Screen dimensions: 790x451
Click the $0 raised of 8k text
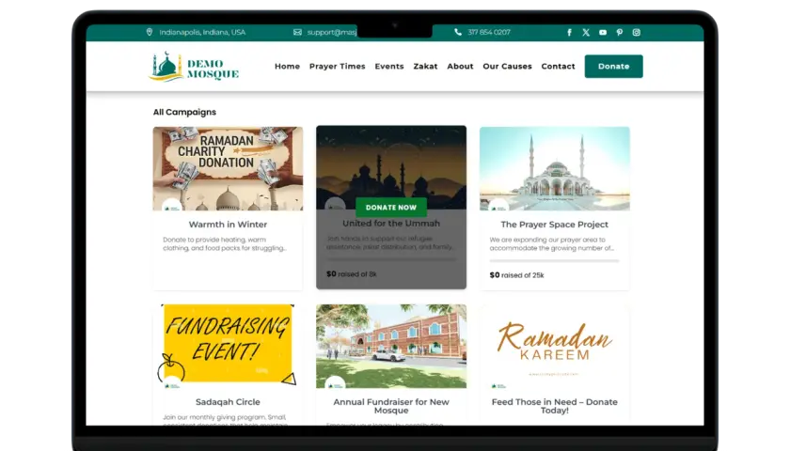(x=351, y=274)
